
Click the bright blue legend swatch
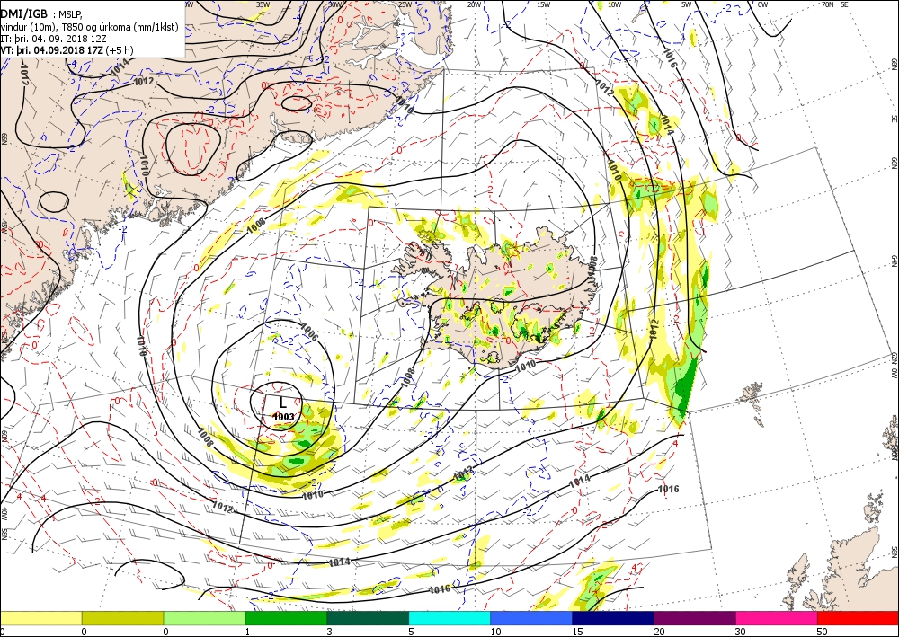tap(531, 617)
